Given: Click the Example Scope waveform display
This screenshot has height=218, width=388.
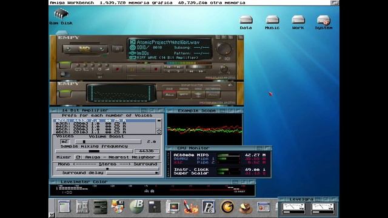Looking at the screenshot, I should (204, 129).
